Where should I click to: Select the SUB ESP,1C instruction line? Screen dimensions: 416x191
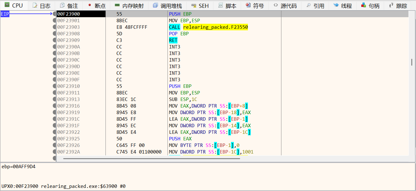[x=183, y=99]
